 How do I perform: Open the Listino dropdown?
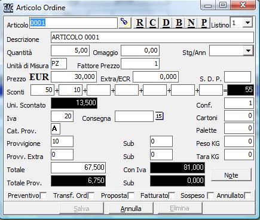pyautogui.click(x=247, y=23)
